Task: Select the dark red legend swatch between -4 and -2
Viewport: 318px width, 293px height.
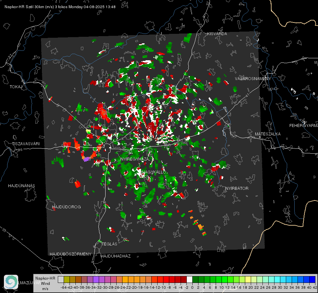Action: pos(184,279)
